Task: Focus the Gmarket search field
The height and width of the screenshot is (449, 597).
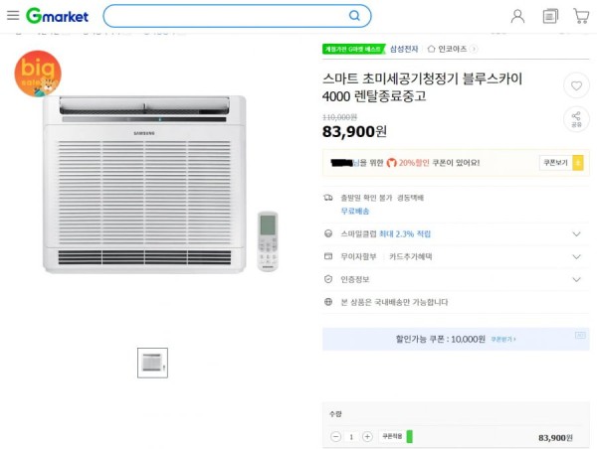Action: (227, 16)
